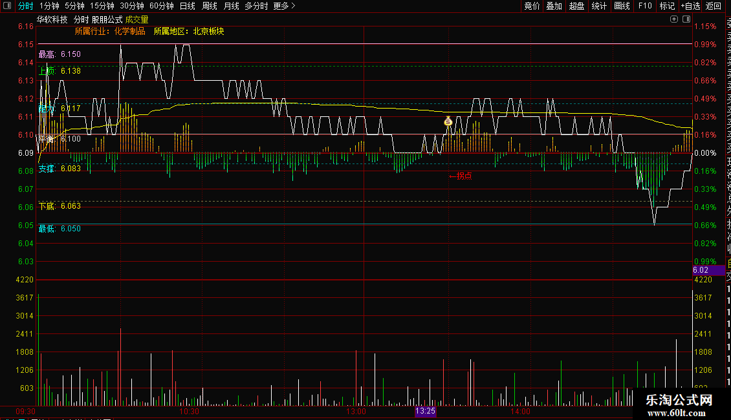Open the 日线 daily chart
The width and height of the screenshot is (731, 420).
pyautogui.click(x=188, y=6)
